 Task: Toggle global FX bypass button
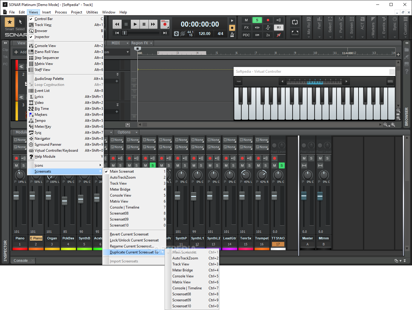click(x=246, y=28)
